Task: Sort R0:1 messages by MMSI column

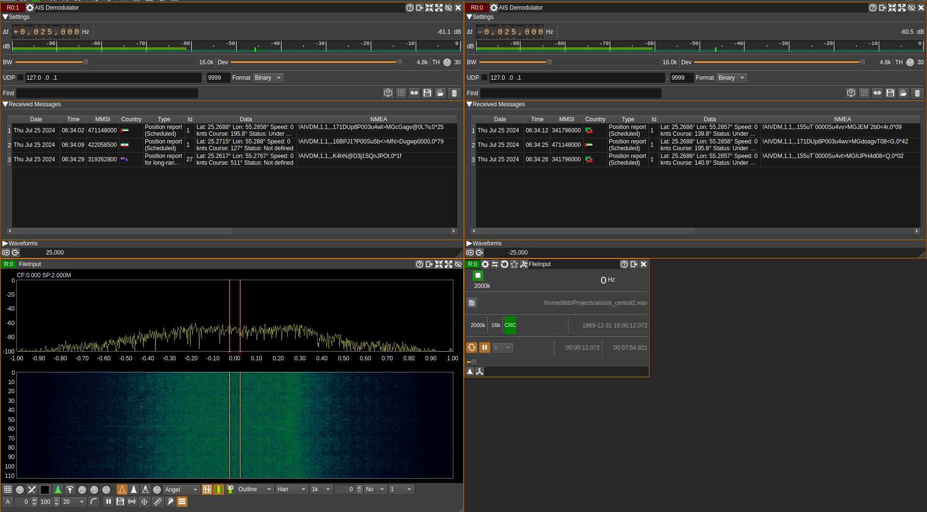Action: click(103, 119)
